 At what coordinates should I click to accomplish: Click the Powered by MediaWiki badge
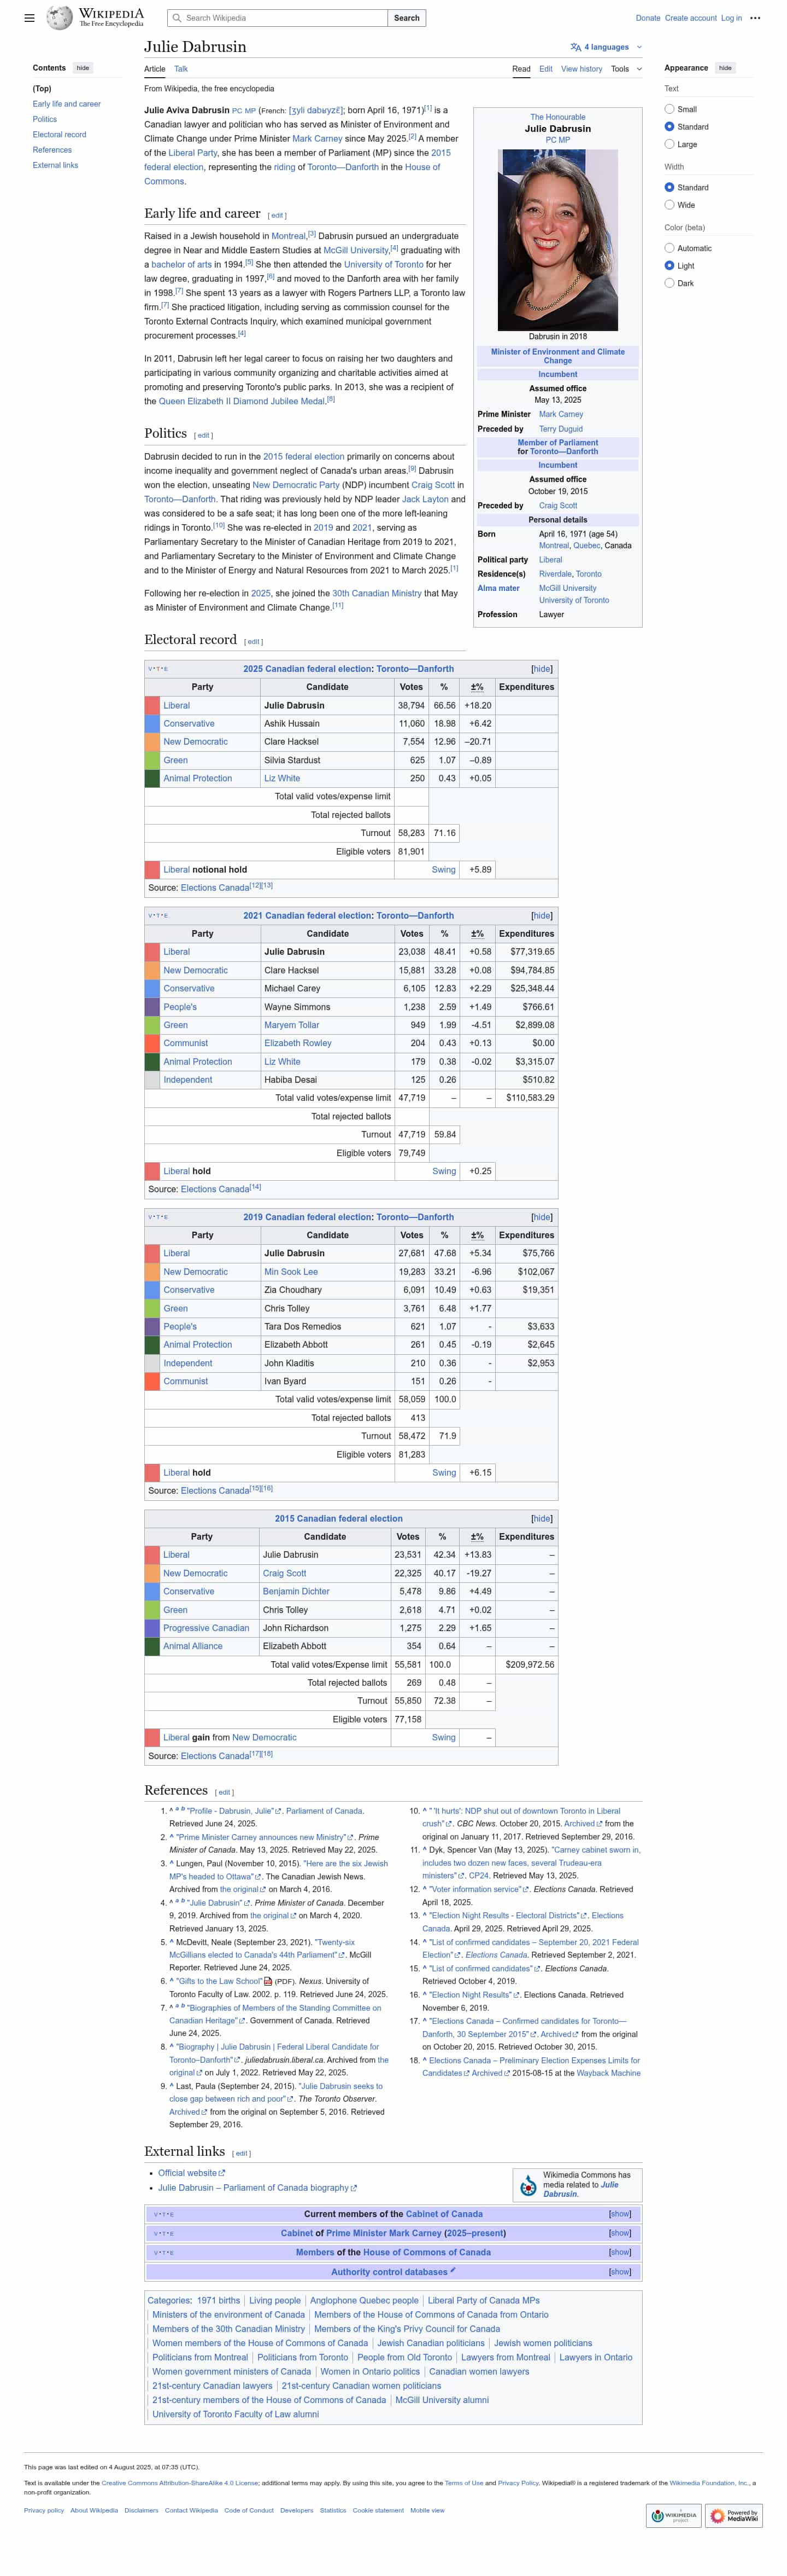(734, 2515)
